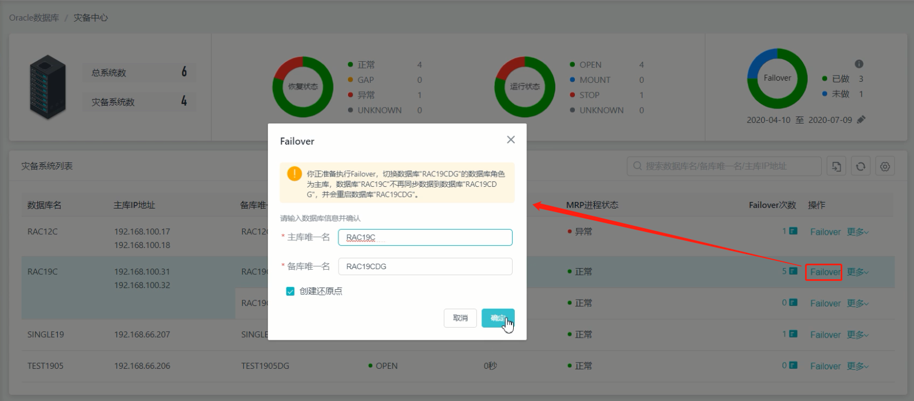914x401 pixels.
Task: Click Failover link in RAC19C row
Action: 825,272
